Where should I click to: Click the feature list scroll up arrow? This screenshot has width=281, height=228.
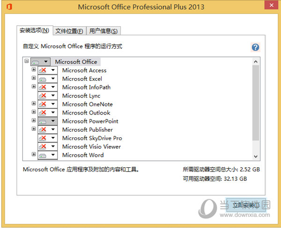point(256,62)
